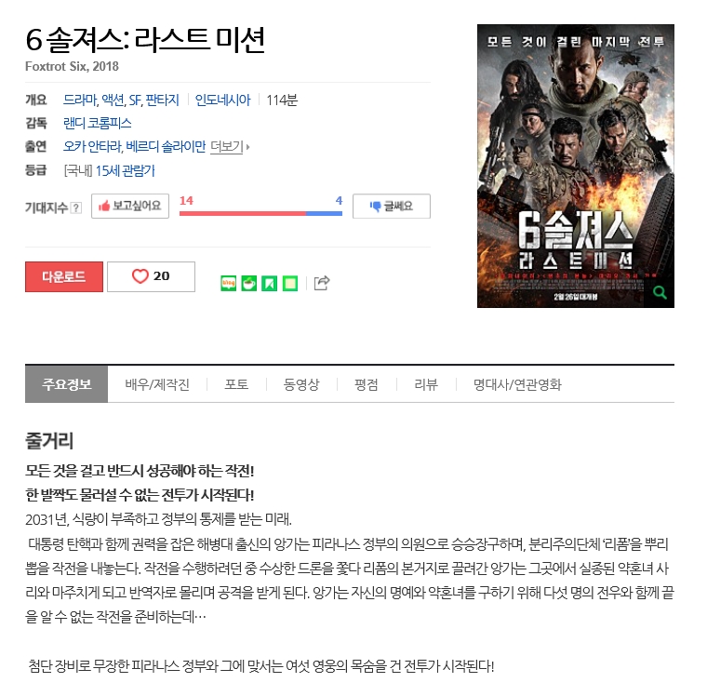This screenshot has height=696, width=707.
Task: Vote 글쎄요 thumbs-down button
Action: [392, 207]
